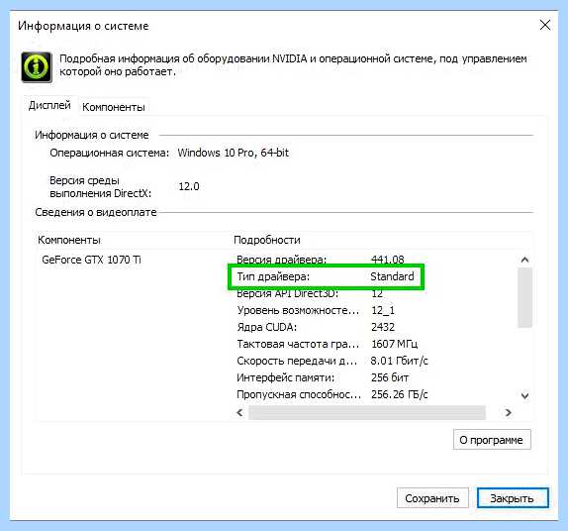The image size is (568, 531).
Task: Click the 441.08 driver version value
Action: pyautogui.click(x=388, y=260)
